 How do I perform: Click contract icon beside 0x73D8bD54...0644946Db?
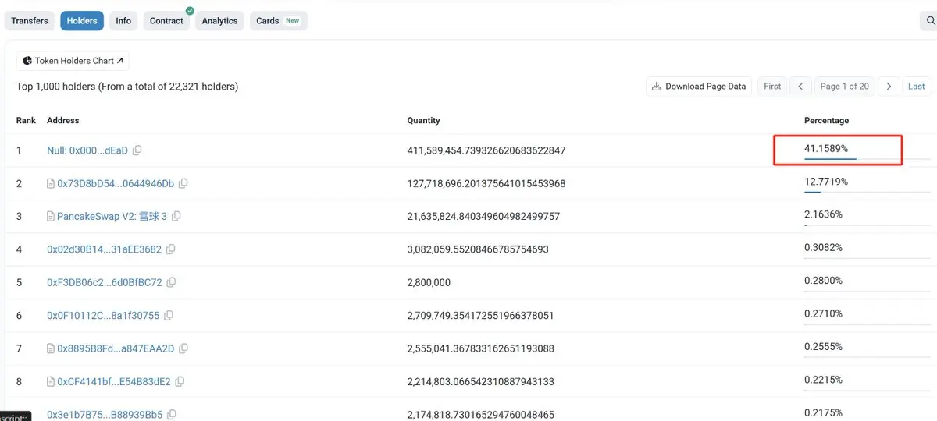(x=51, y=183)
